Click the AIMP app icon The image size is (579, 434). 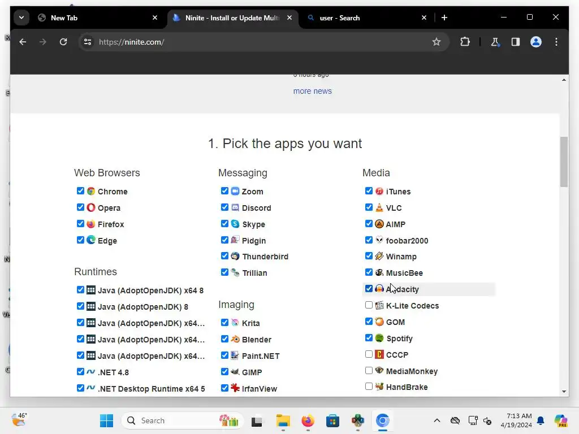pyautogui.click(x=379, y=224)
